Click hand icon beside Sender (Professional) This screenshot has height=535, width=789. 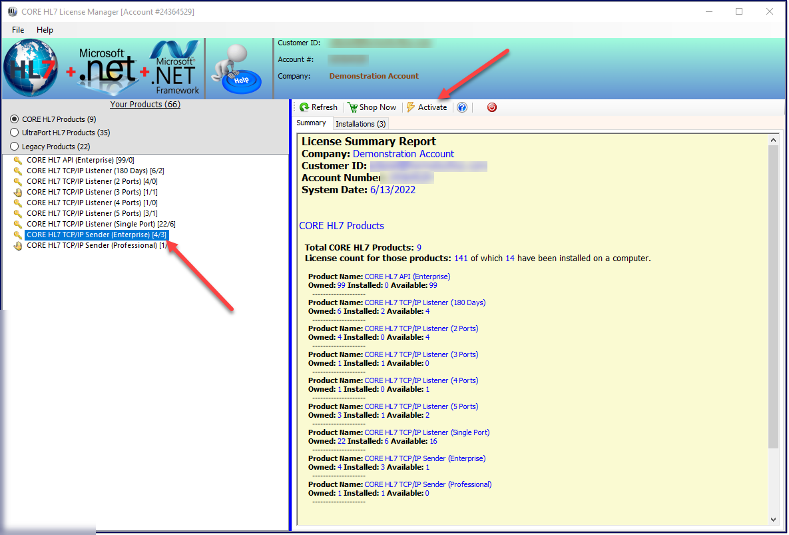pyautogui.click(x=17, y=246)
